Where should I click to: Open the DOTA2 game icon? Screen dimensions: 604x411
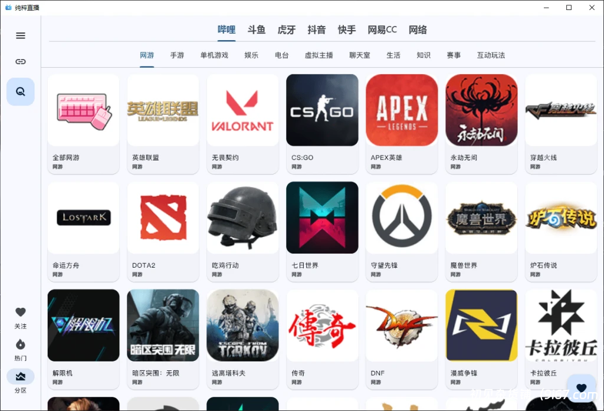[x=163, y=218]
